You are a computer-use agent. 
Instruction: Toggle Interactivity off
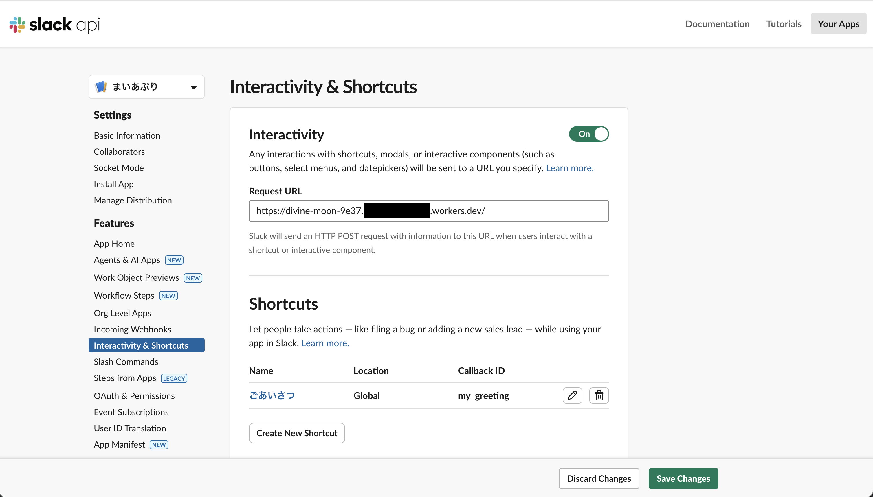(x=588, y=134)
